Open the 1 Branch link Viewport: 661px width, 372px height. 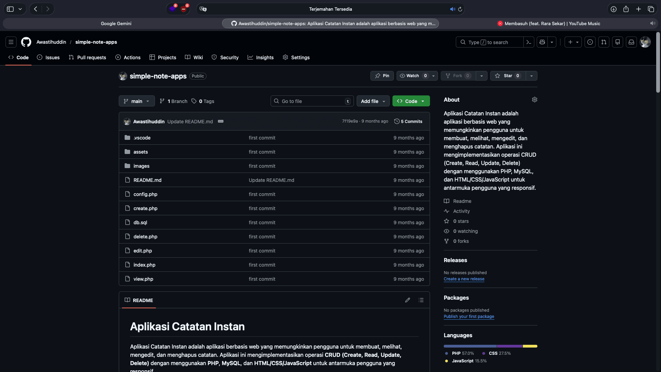pyautogui.click(x=174, y=101)
